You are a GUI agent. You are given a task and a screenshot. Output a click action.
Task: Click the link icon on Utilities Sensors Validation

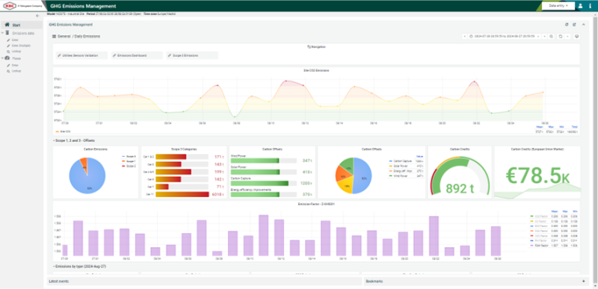[59, 55]
